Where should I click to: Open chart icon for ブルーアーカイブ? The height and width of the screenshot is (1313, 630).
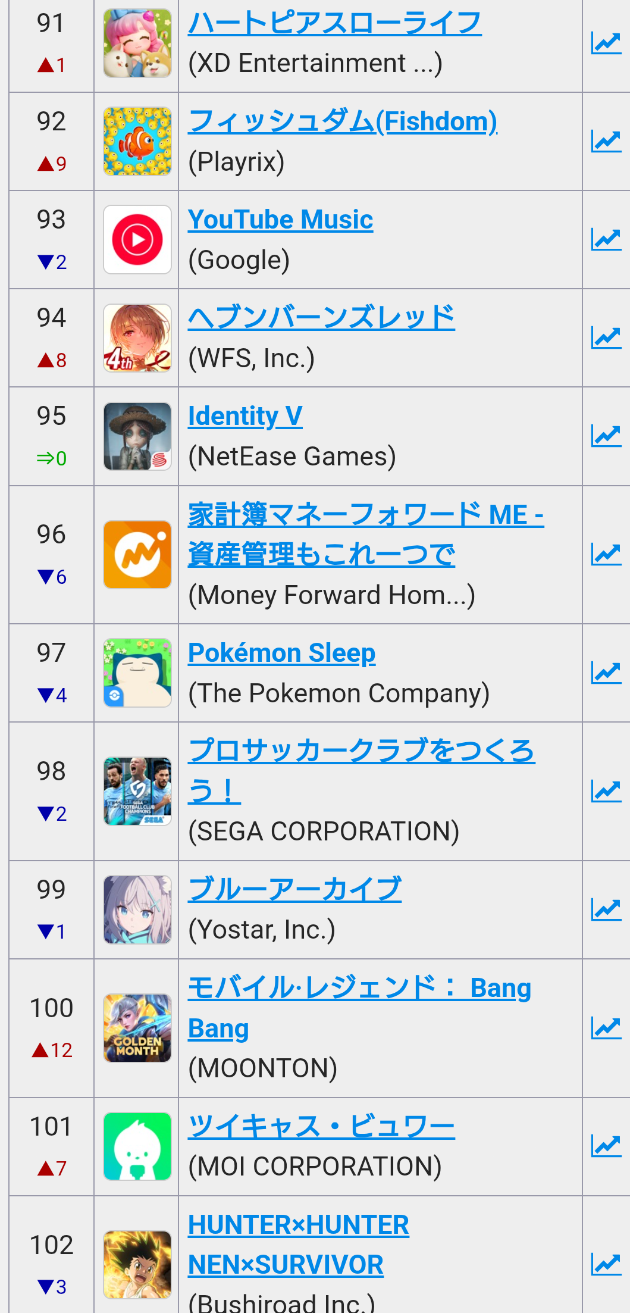coord(606,909)
